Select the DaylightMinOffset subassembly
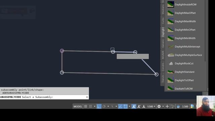Viewport: 215px width, 121px height. coord(181,30)
